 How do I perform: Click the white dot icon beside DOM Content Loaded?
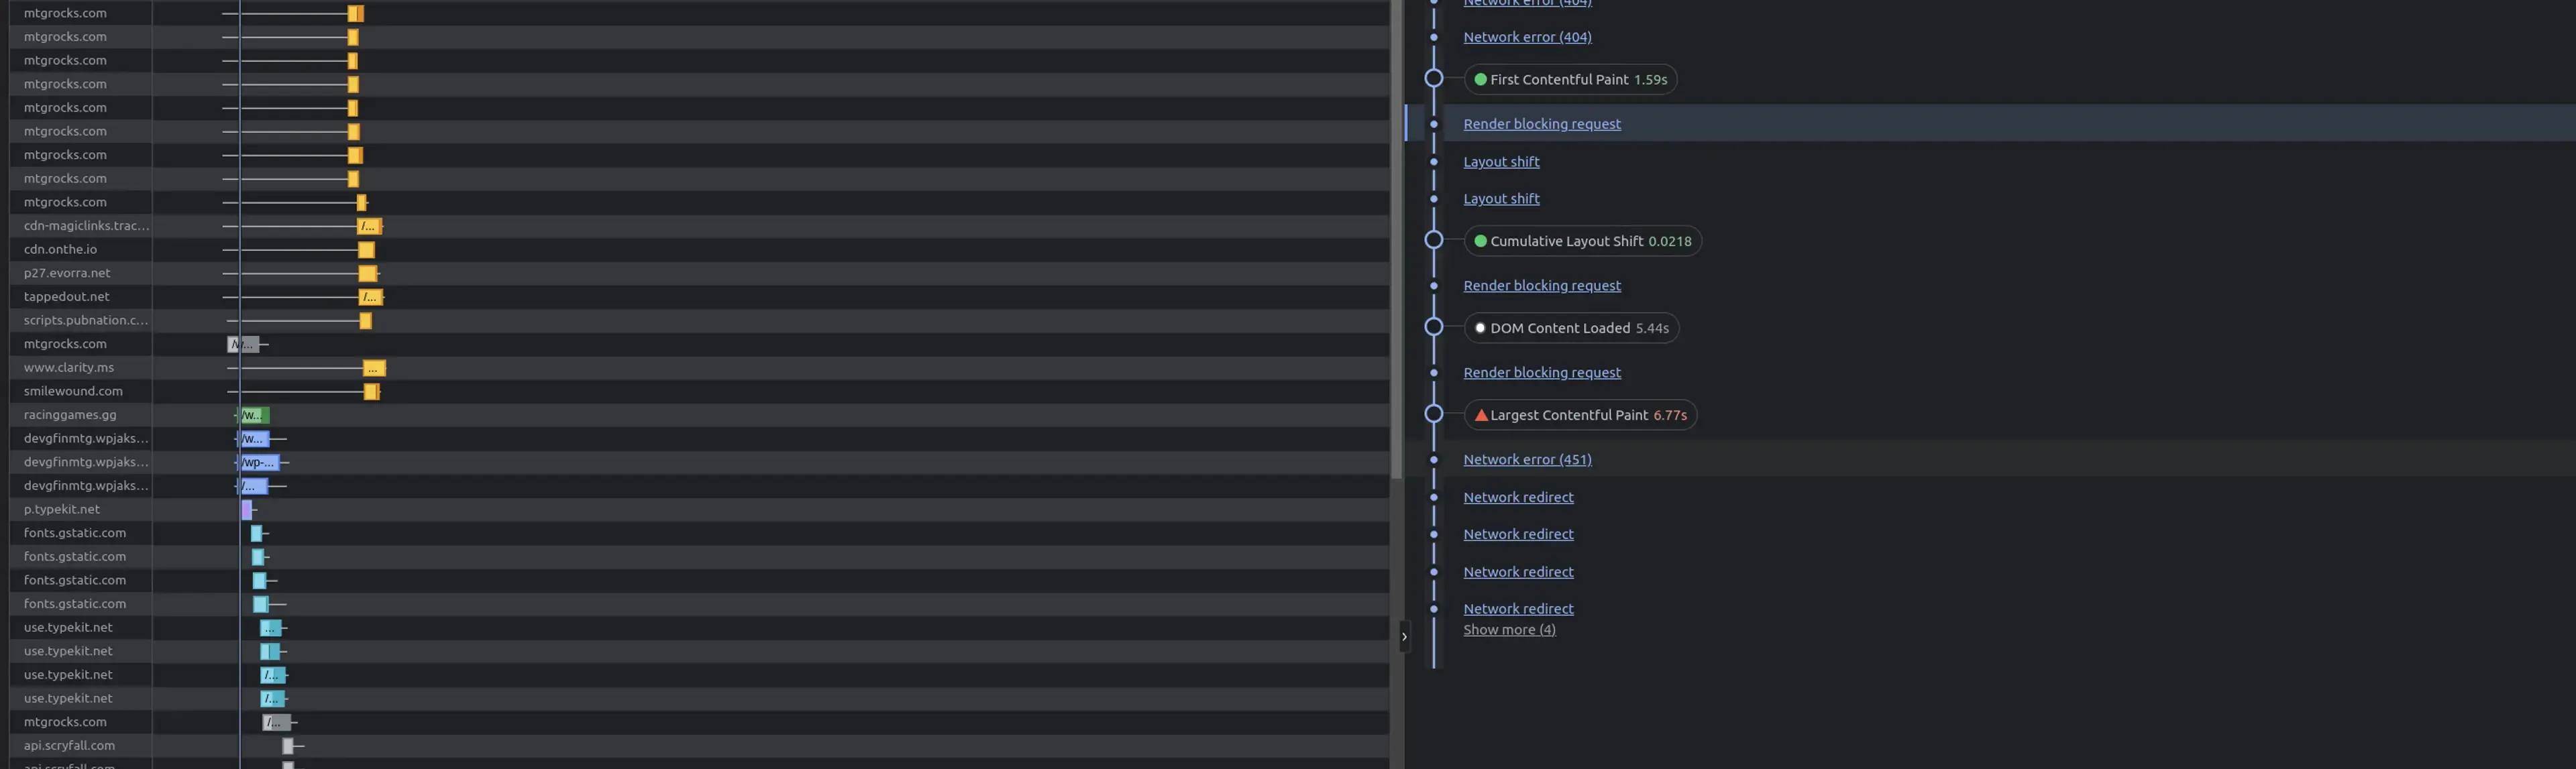tap(1481, 328)
